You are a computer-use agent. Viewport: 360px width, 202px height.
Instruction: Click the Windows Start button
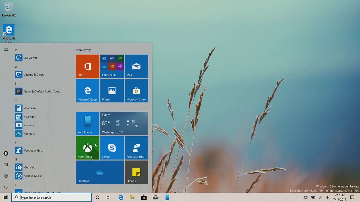(x=6, y=197)
